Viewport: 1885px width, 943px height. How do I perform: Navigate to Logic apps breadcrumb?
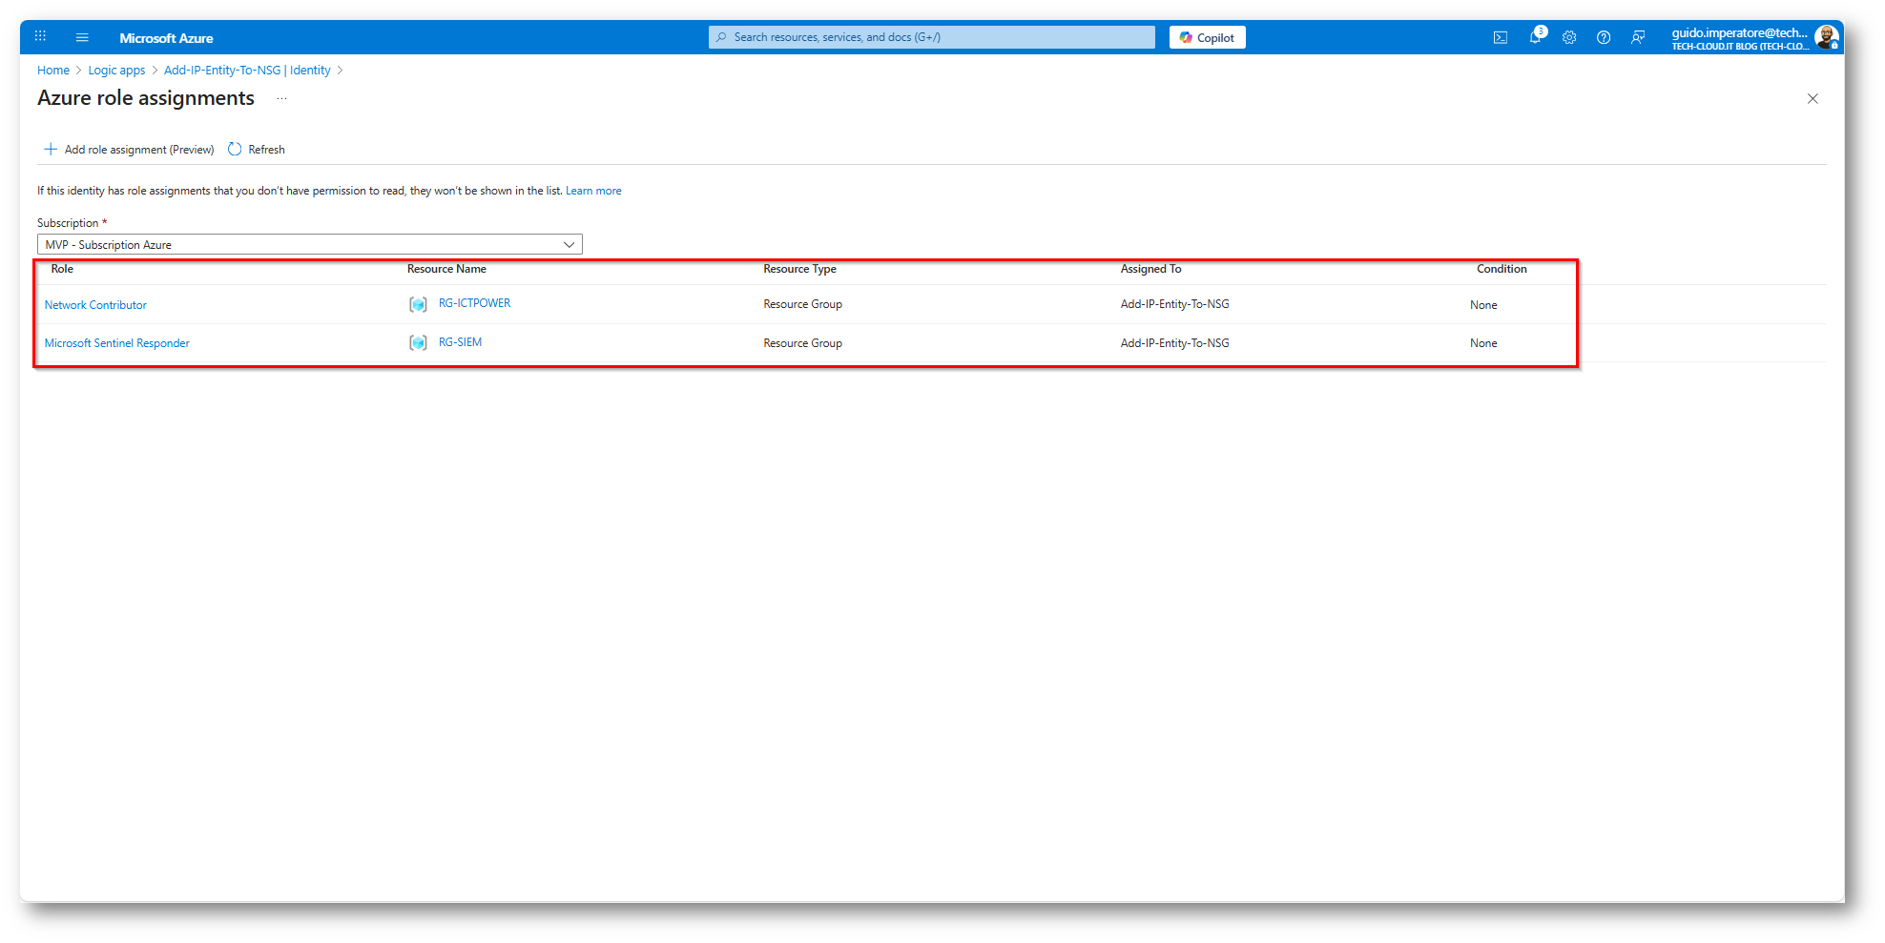(116, 71)
